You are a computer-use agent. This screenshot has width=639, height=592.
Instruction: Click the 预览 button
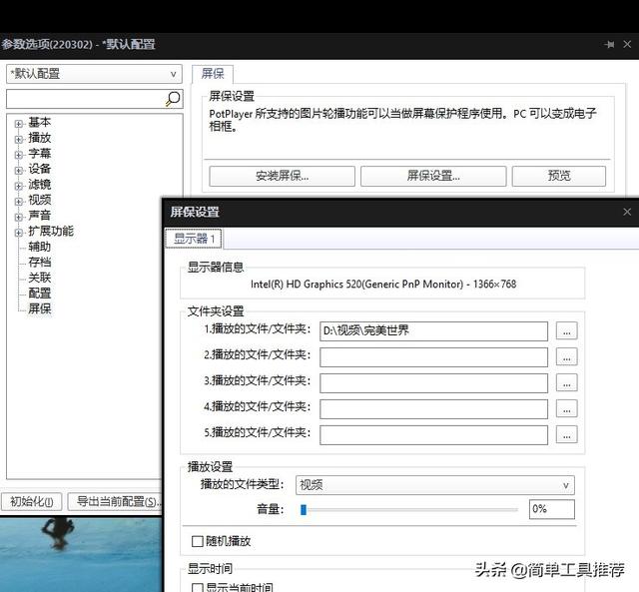[559, 176]
